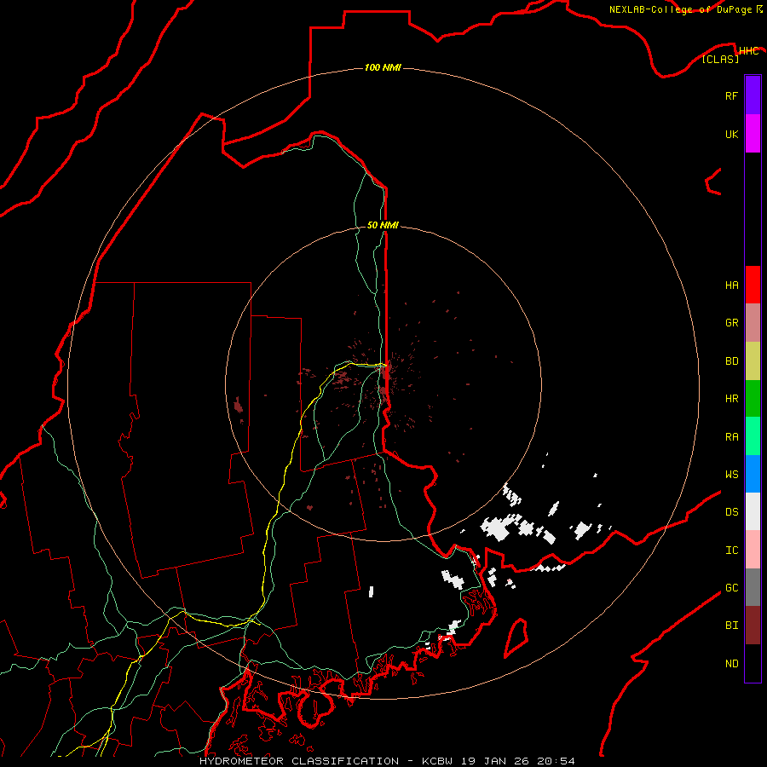
Task: Click the RA legend label
Action: point(731,437)
